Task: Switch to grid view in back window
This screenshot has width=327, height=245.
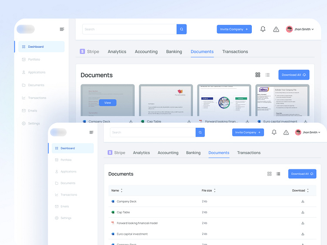Action: 258,75
